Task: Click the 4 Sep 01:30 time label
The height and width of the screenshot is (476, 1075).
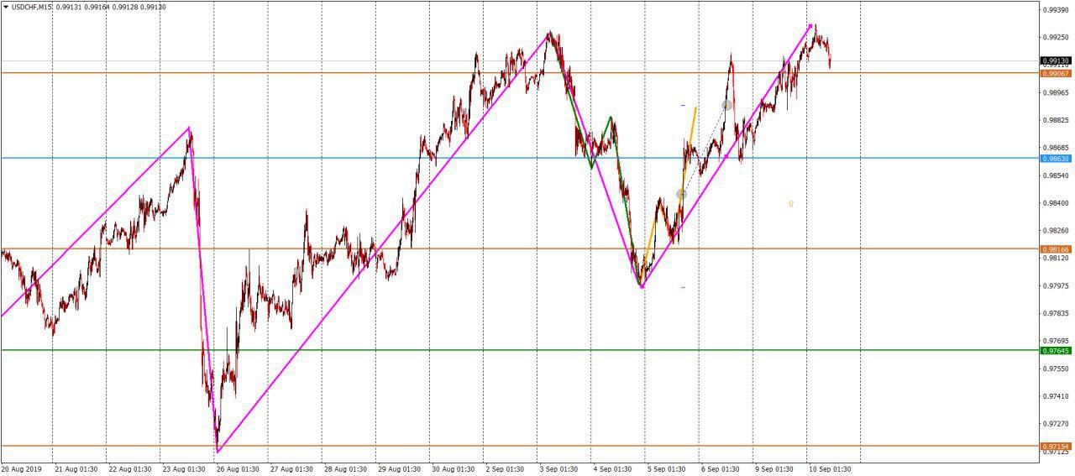Action: coord(612,468)
